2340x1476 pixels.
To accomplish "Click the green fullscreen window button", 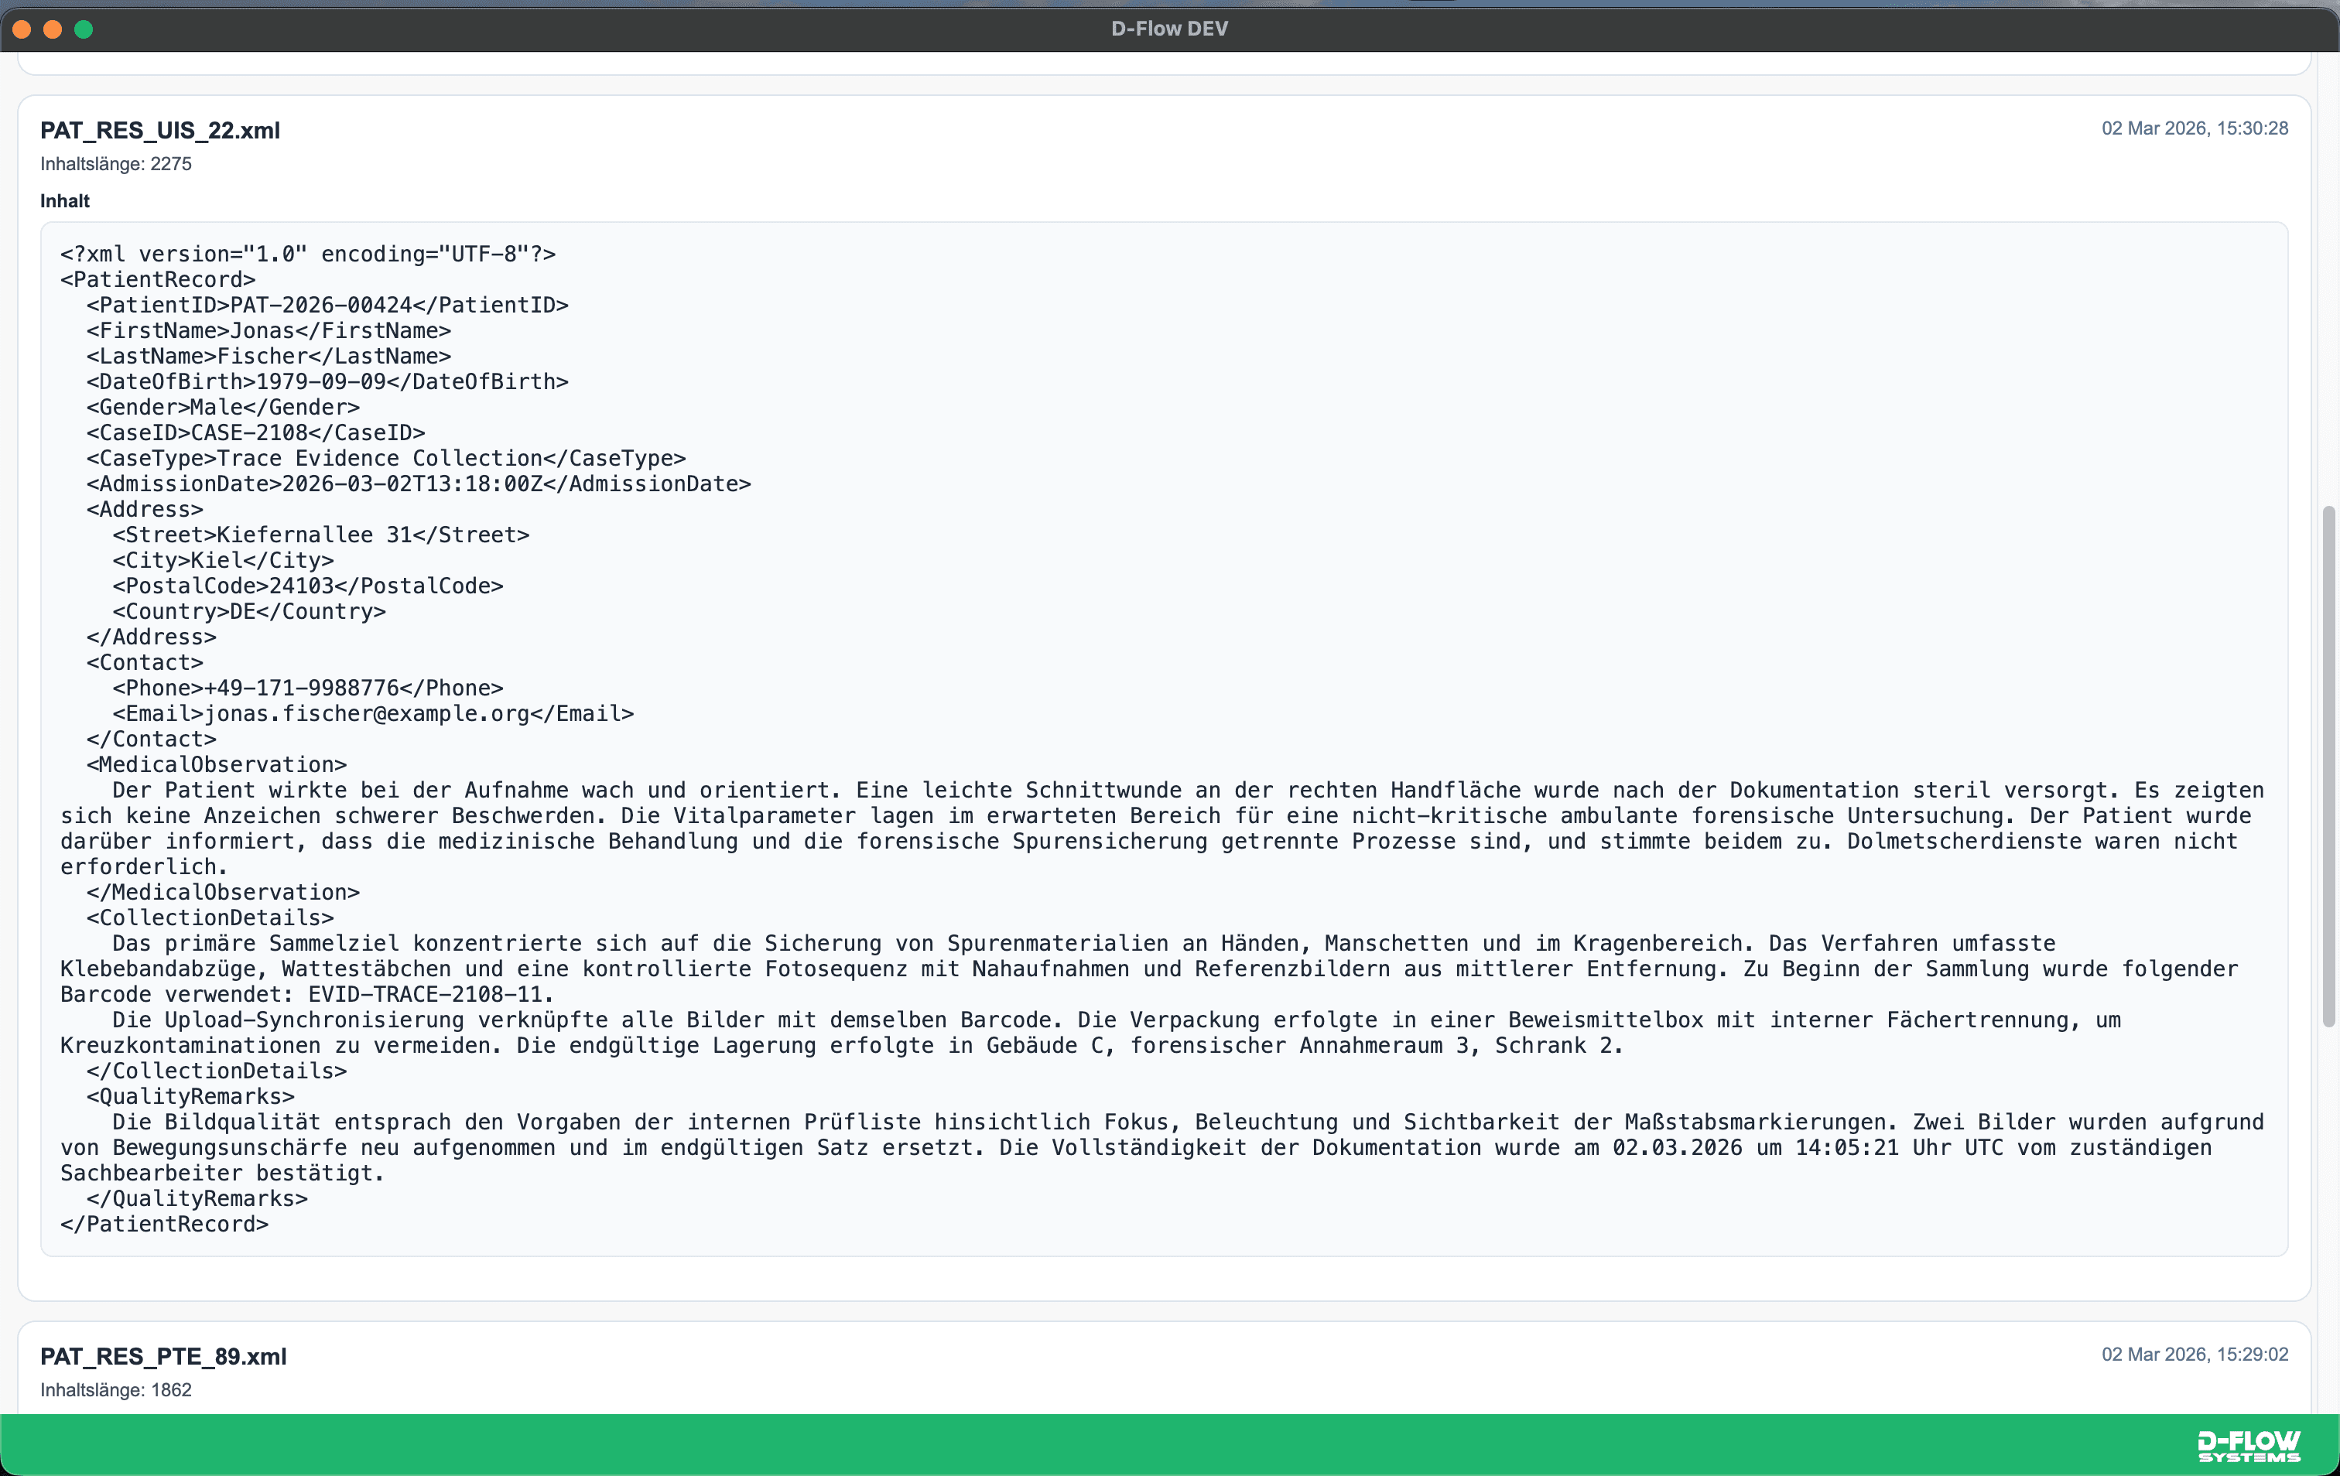I will [x=84, y=29].
